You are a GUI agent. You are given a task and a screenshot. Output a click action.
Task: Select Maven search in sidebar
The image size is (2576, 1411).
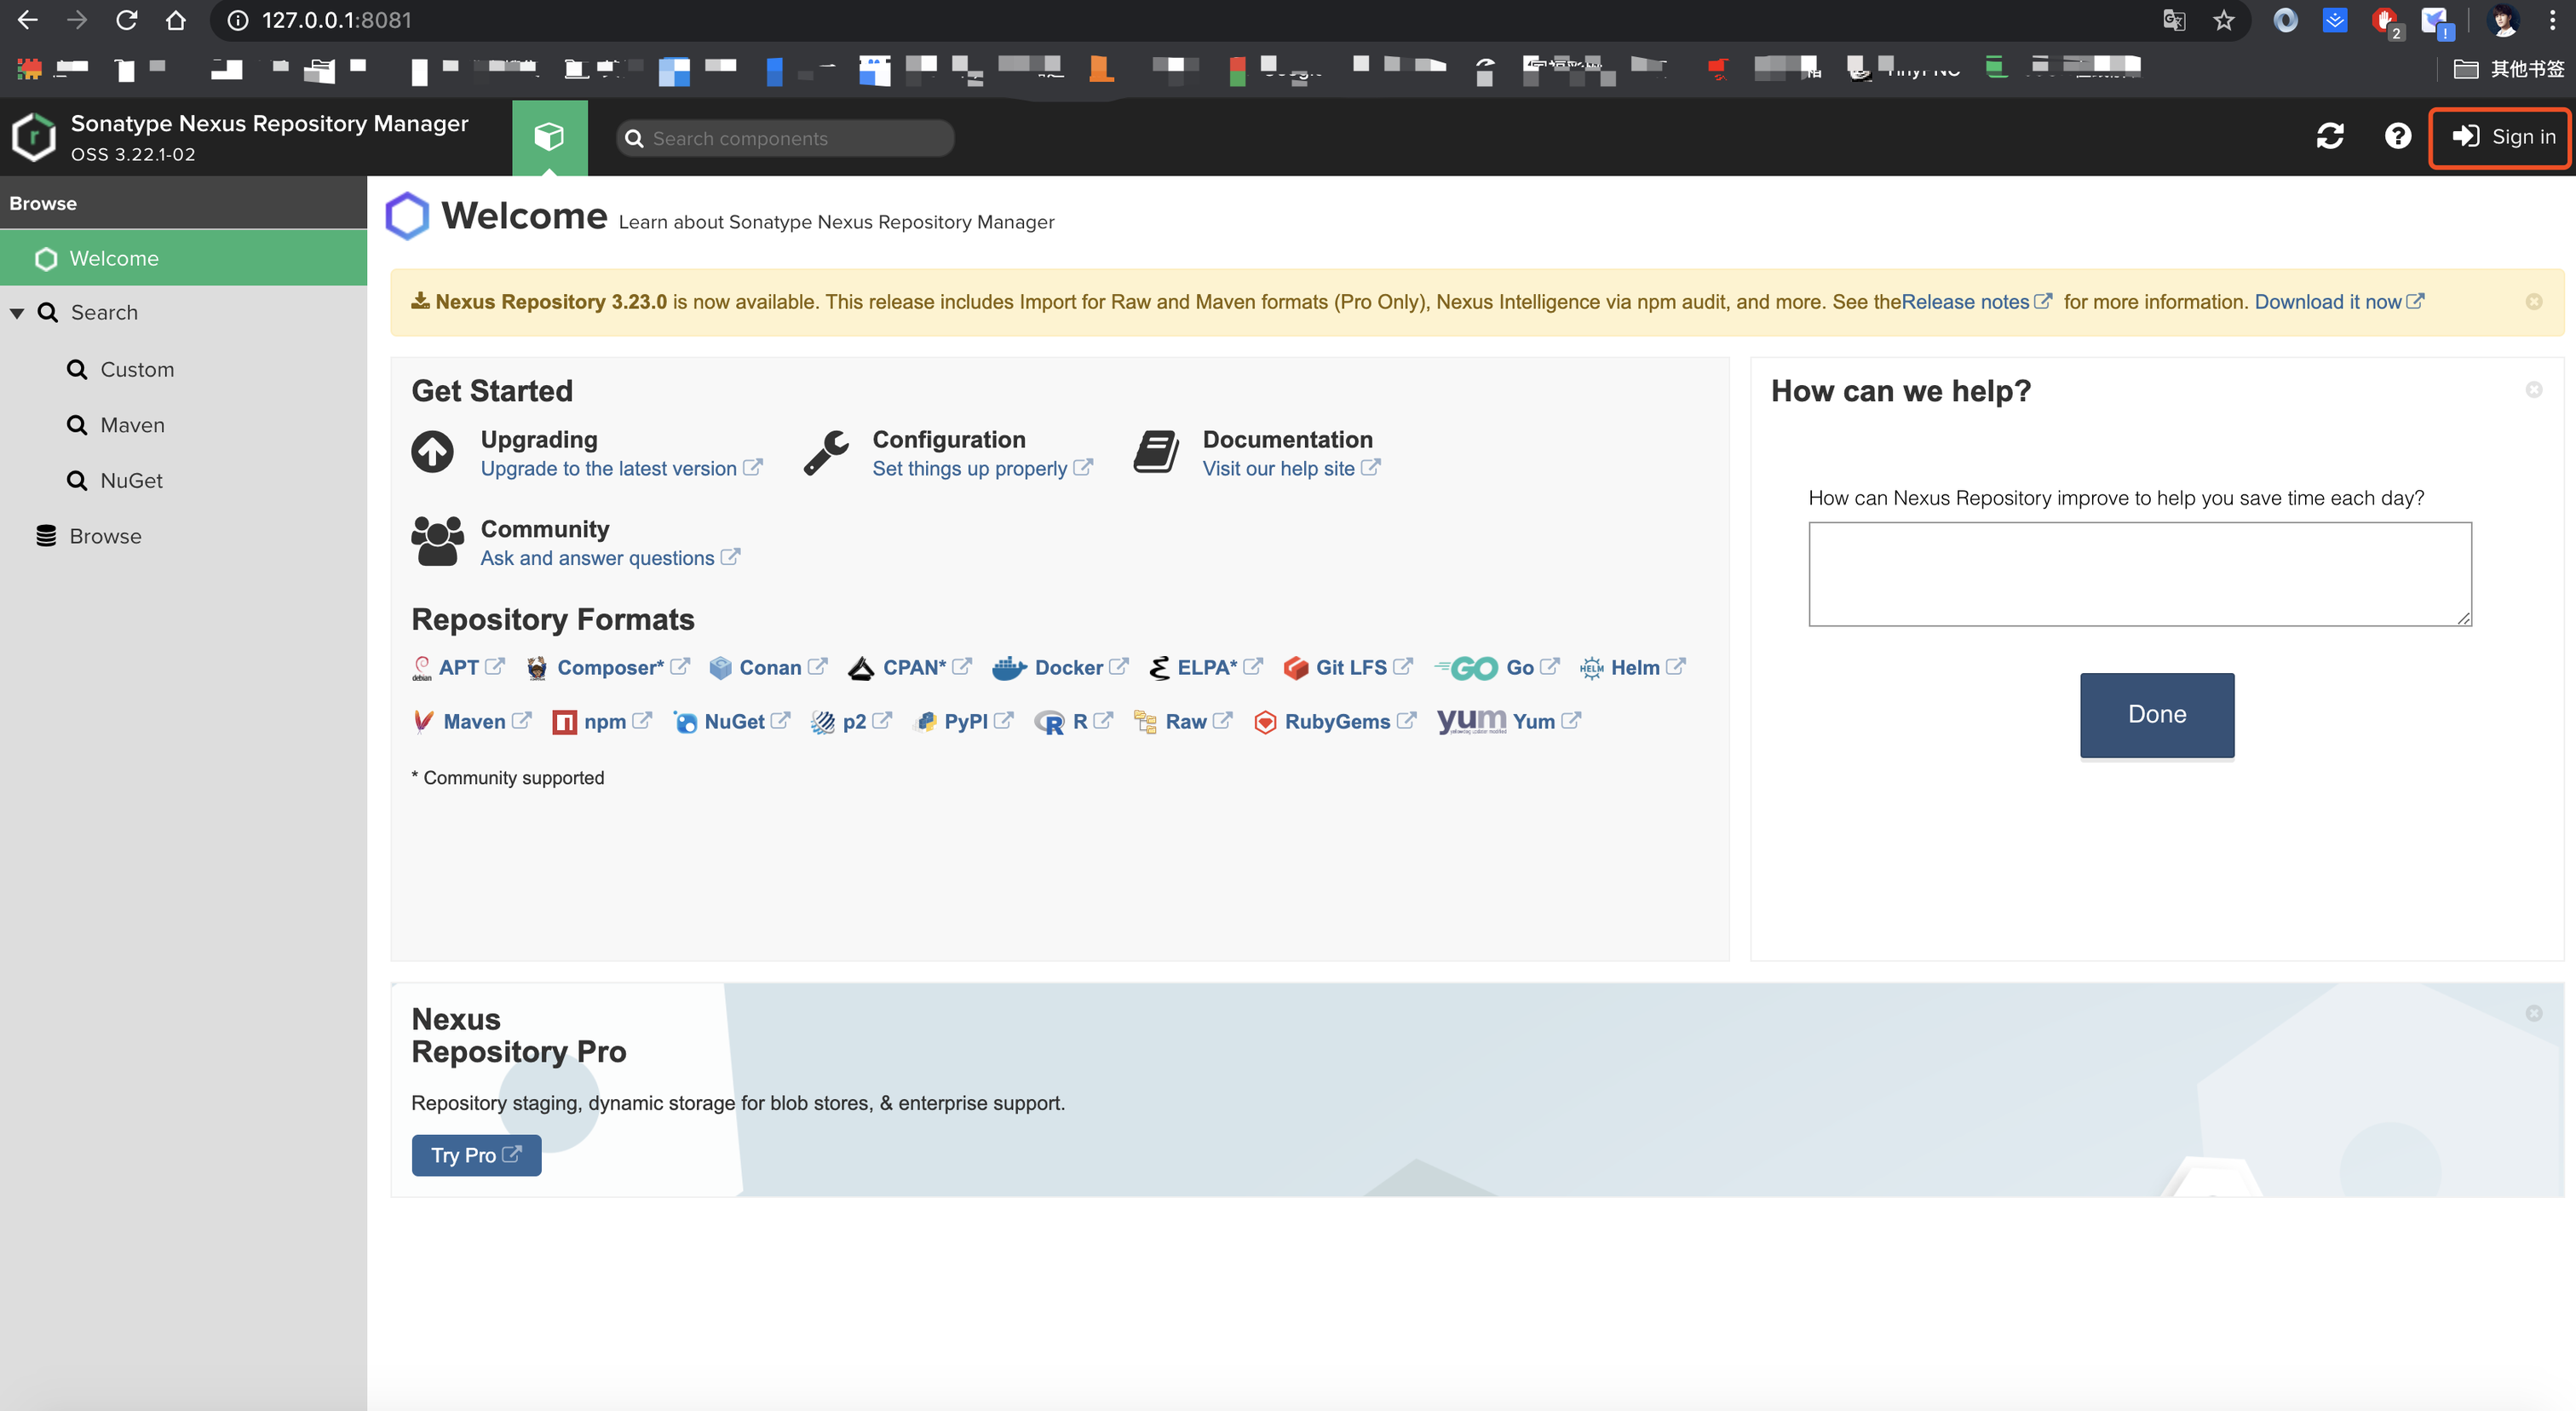132,425
